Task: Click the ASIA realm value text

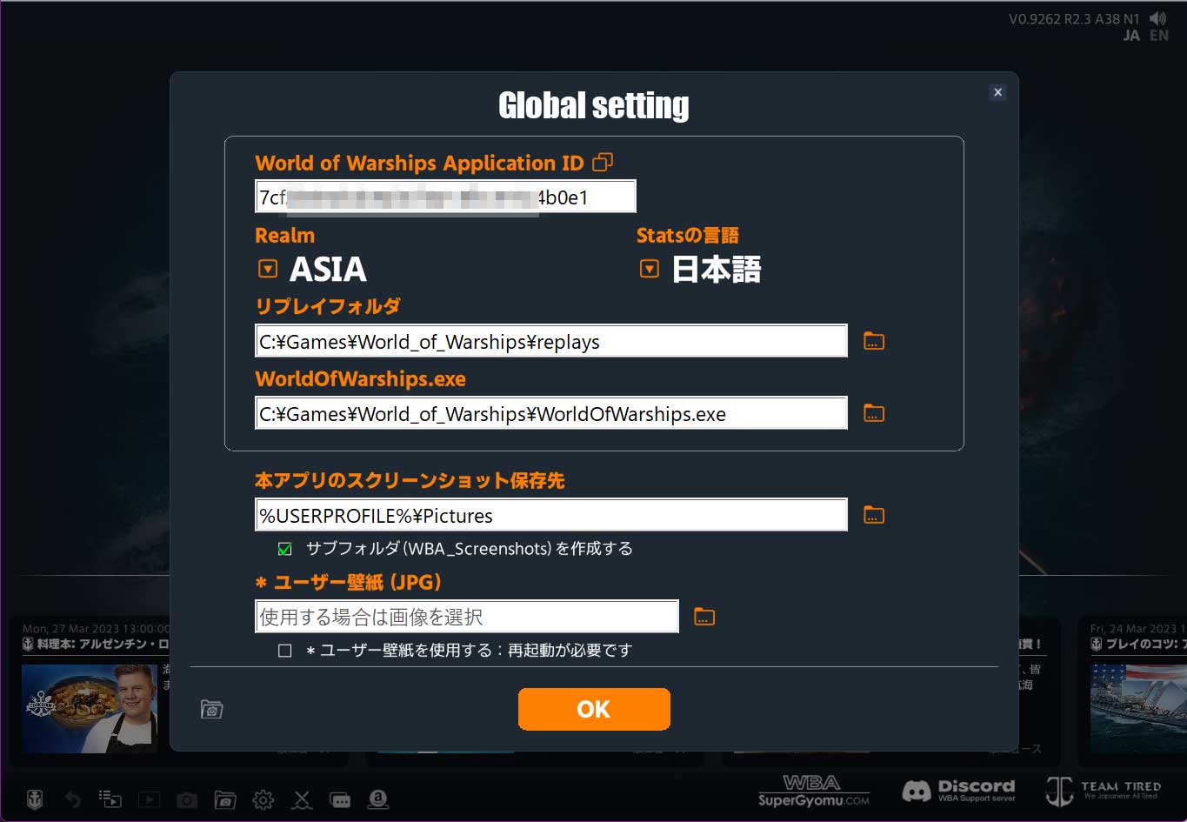Action: pyautogui.click(x=328, y=269)
